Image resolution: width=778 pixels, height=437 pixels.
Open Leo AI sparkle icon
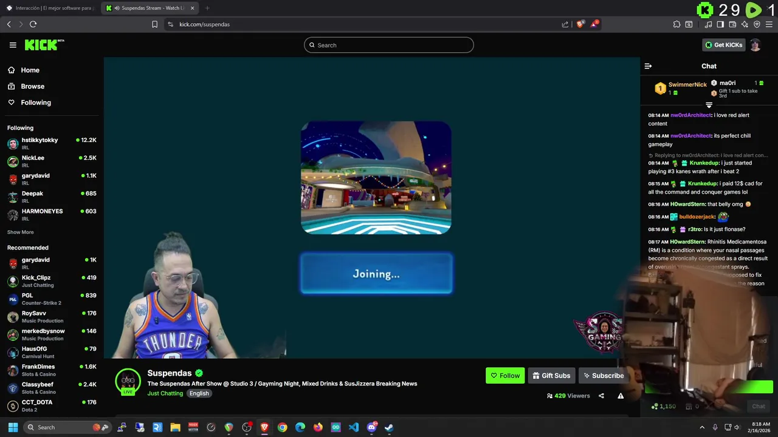tap(745, 24)
